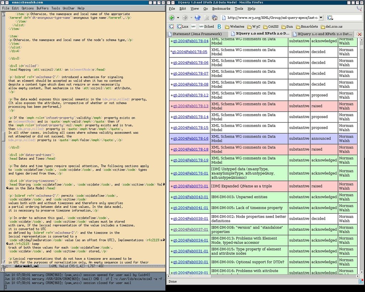
Task: Reload the page in Firefox
Action: tap(197, 18)
